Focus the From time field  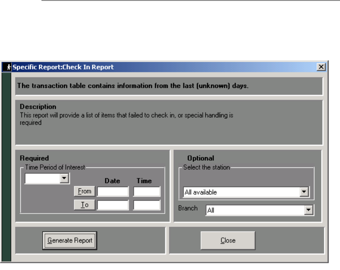click(147, 192)
